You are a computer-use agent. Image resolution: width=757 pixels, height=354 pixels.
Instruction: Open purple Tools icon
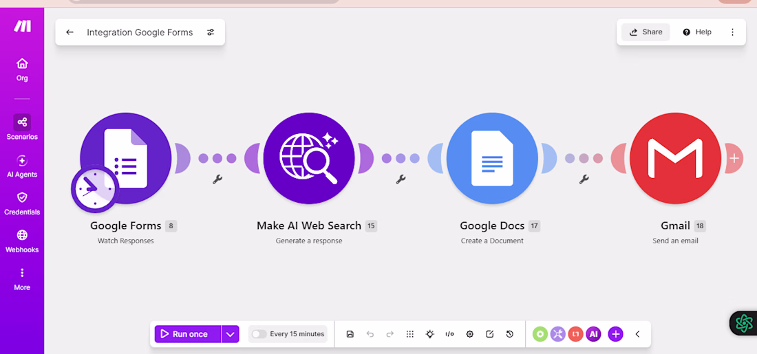point(557,334)
